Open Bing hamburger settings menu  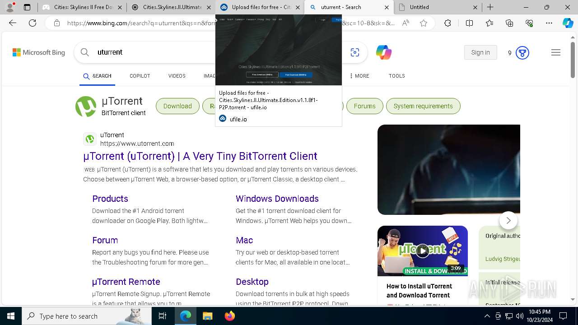(x=556, y=53)
